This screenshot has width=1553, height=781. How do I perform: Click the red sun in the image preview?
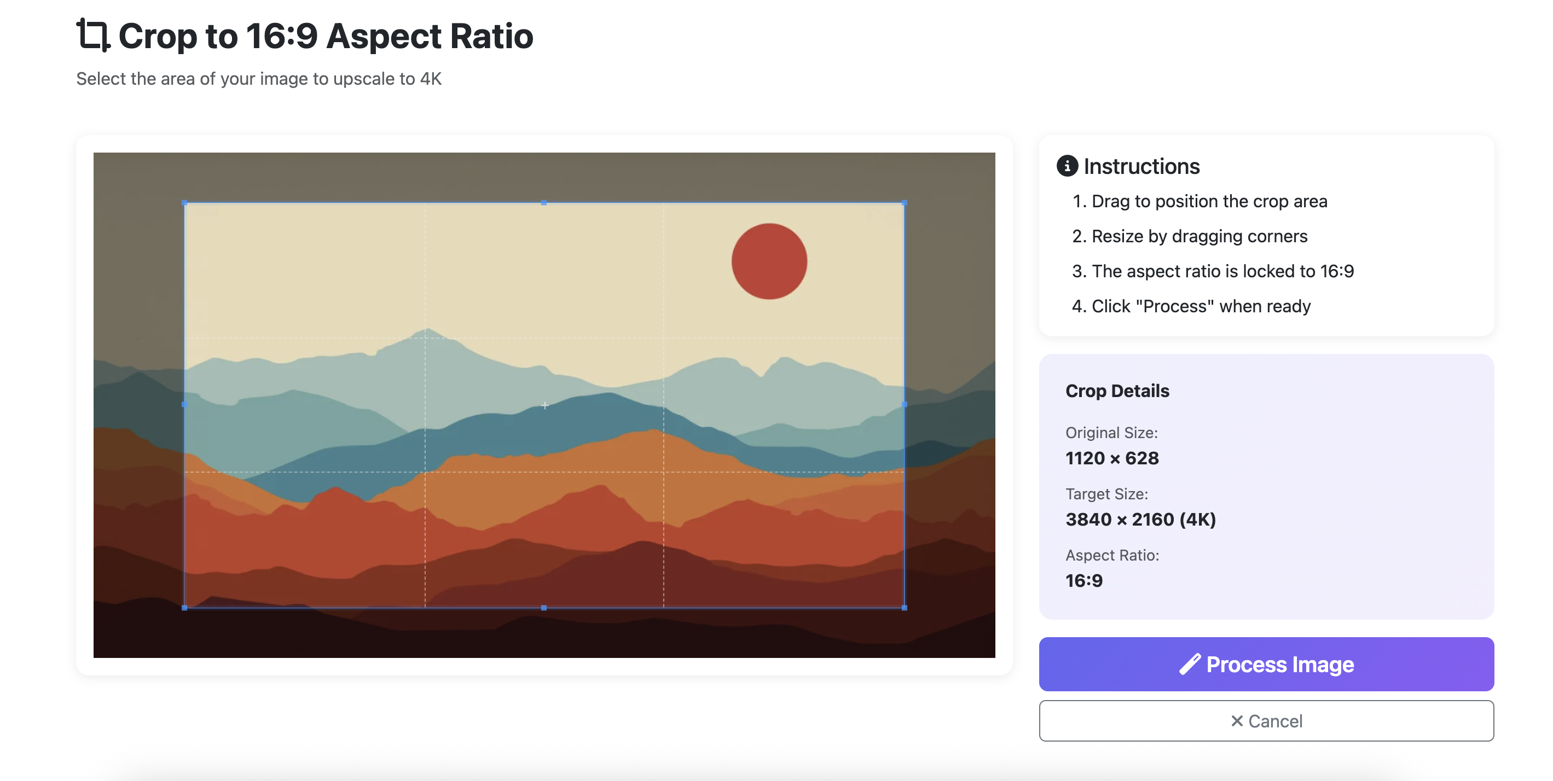pos(769,260)
